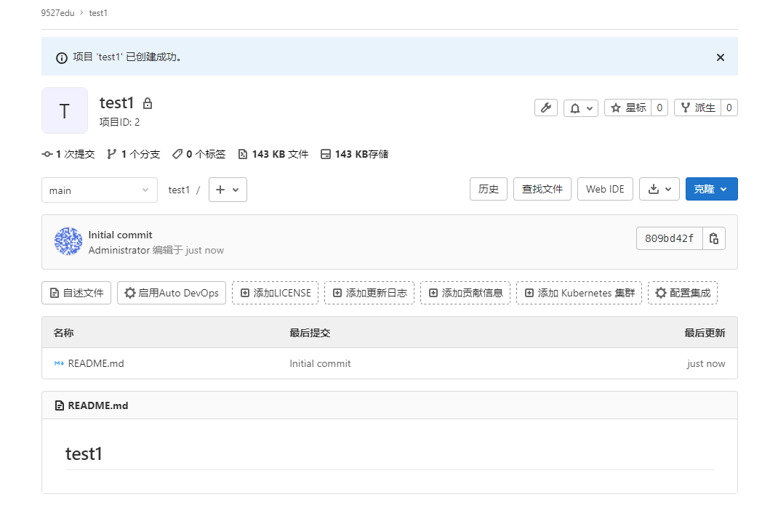Launch the Web IDE
The height and width of the screenshot is (505, 778).
point(605,189)
